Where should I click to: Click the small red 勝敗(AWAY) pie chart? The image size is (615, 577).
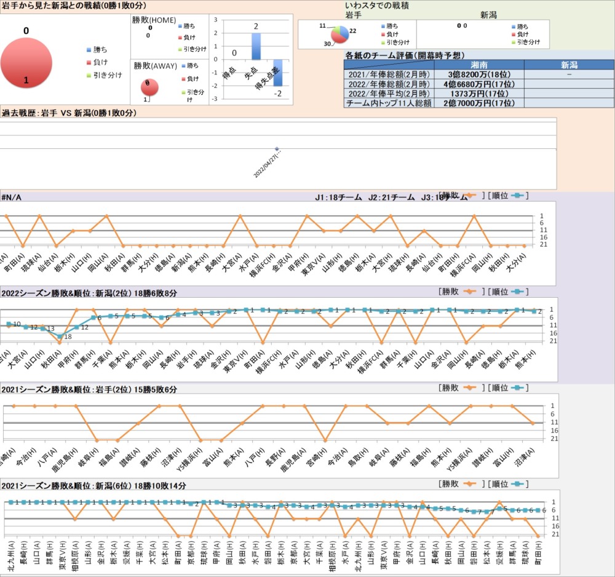(149, 87)
